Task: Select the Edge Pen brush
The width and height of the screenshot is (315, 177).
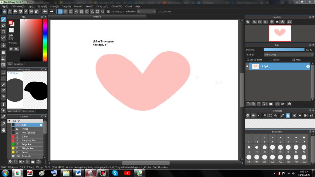Action: click(27, 144)
